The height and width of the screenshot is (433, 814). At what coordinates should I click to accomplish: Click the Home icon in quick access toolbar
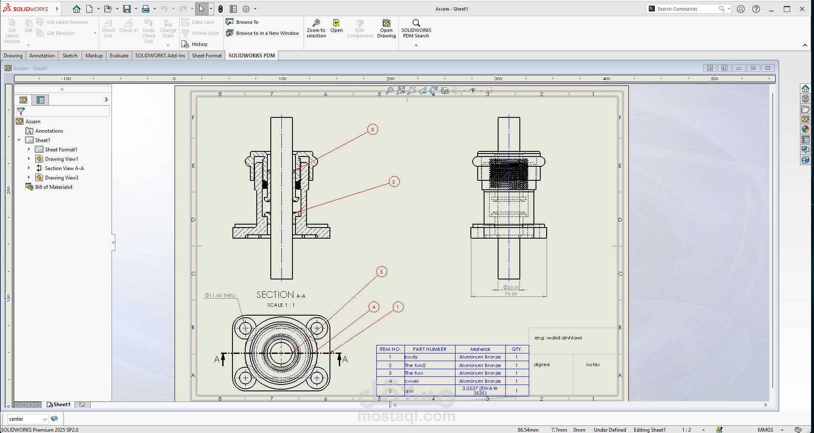(x=76, y=9)
